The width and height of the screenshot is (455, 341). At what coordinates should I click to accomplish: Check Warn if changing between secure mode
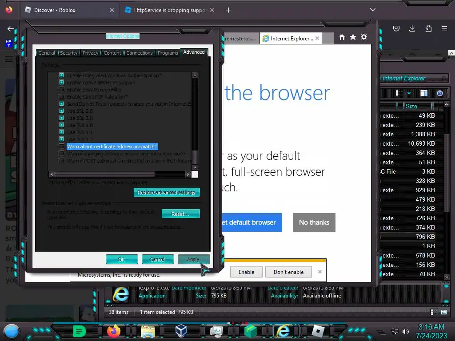coord(61,153)
